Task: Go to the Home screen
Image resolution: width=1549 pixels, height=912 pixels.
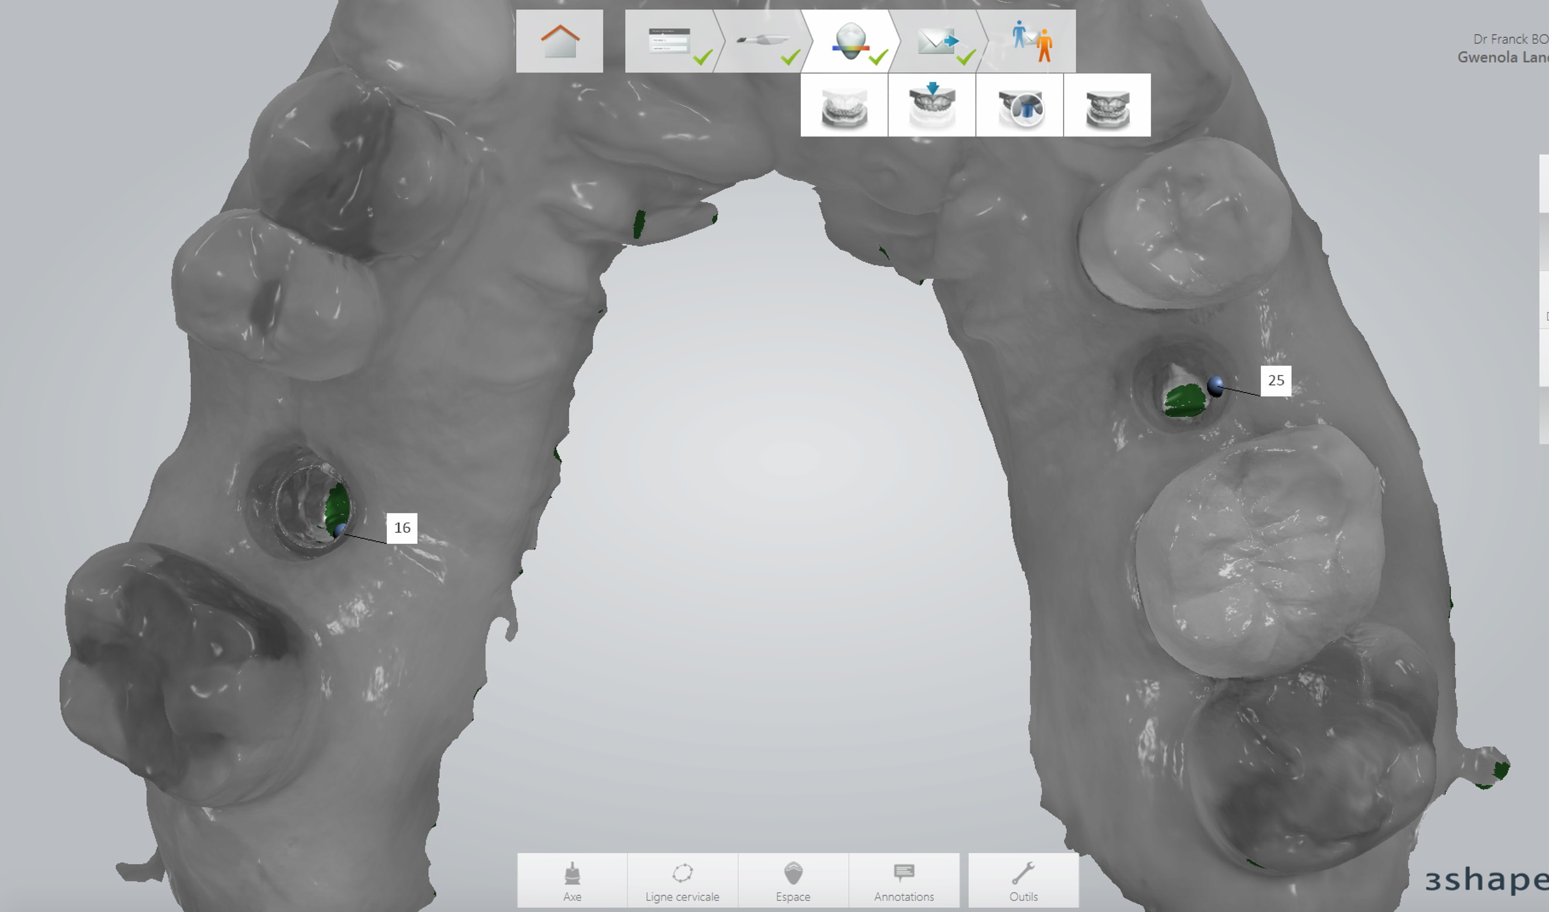Action: pos(559,41)
